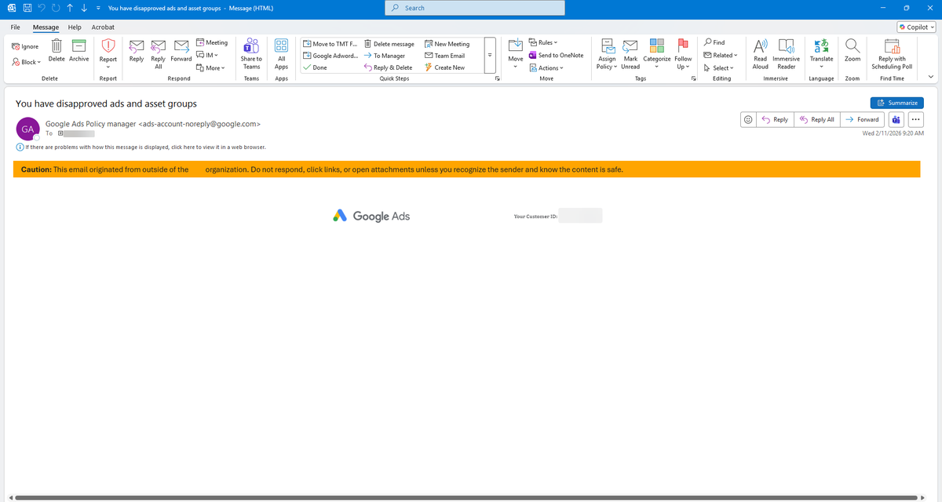Expand More respond options

click(210, 67)
